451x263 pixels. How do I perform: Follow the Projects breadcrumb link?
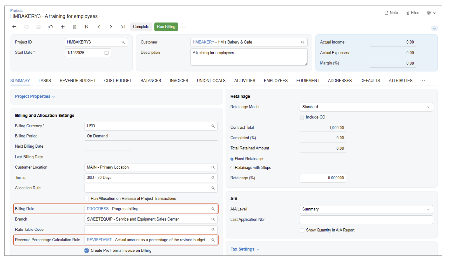click(x=17, y=11)
